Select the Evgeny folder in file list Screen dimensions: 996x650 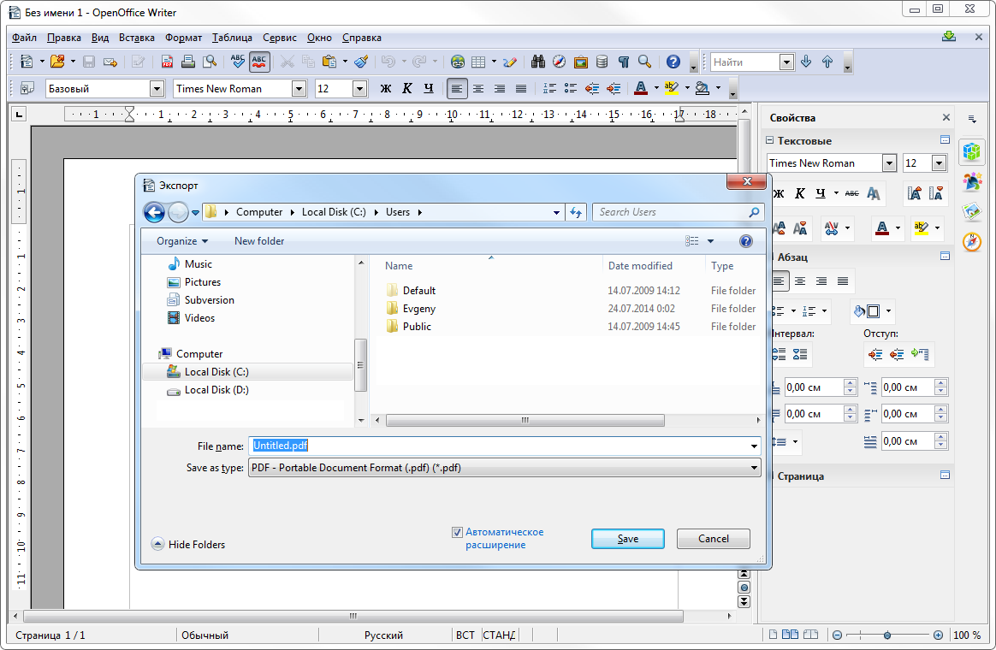(x=418, y=309)
